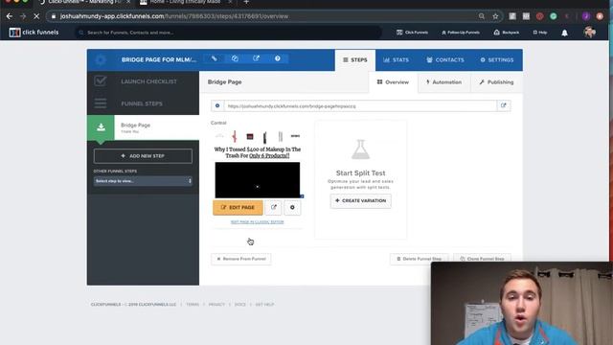Click Edit Page in Classic Editor link
Screen dimensions: 613x345
click(x=258, y=222)
